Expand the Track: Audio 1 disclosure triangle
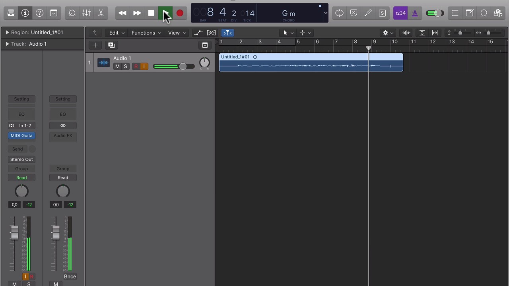509x286 pixels. (7, 44)
